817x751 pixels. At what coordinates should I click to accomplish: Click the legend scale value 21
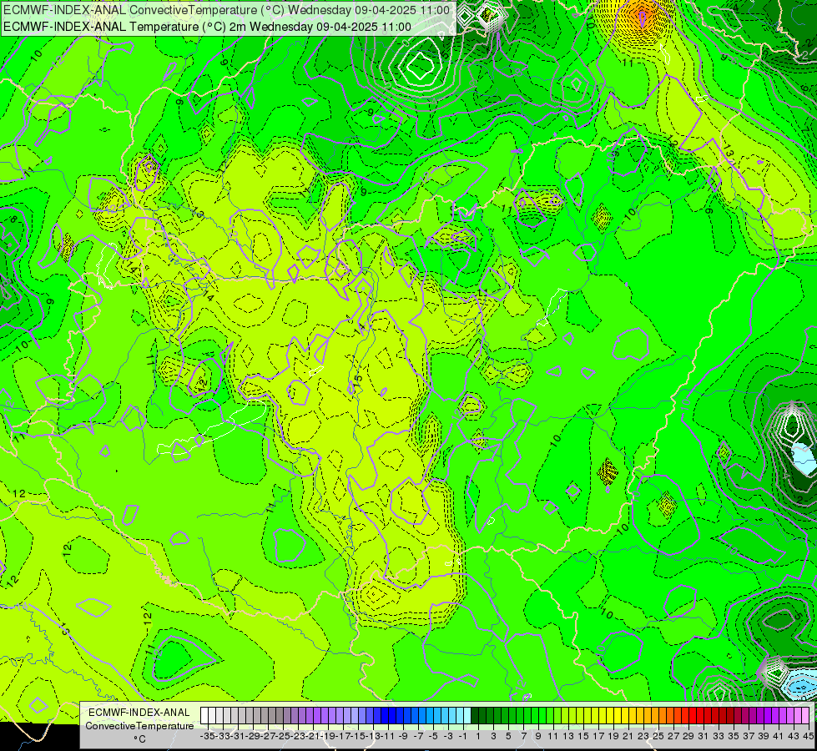(628, 736)
